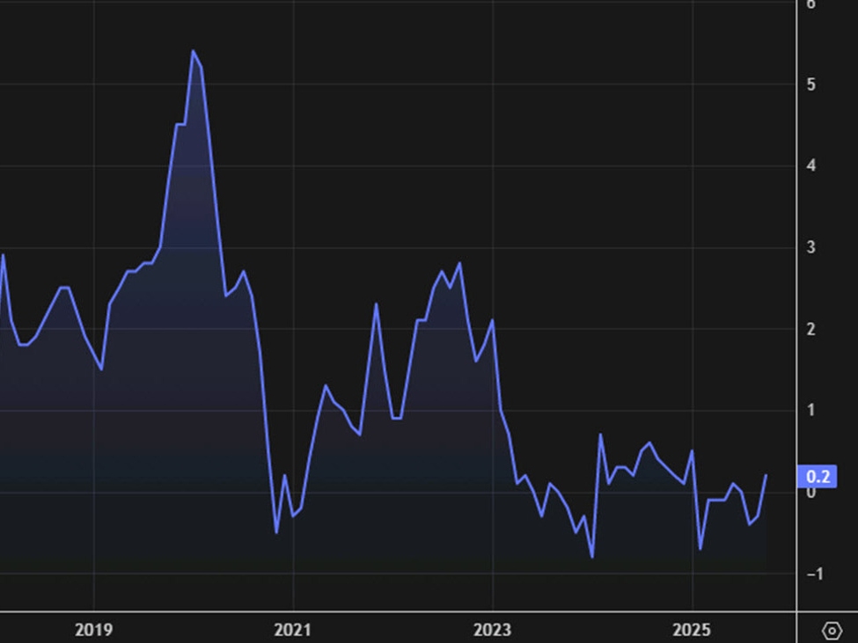The width and height of the screenshot is (858, 643).
Task: Click the latest data point of the line
Action: point(766,475)
